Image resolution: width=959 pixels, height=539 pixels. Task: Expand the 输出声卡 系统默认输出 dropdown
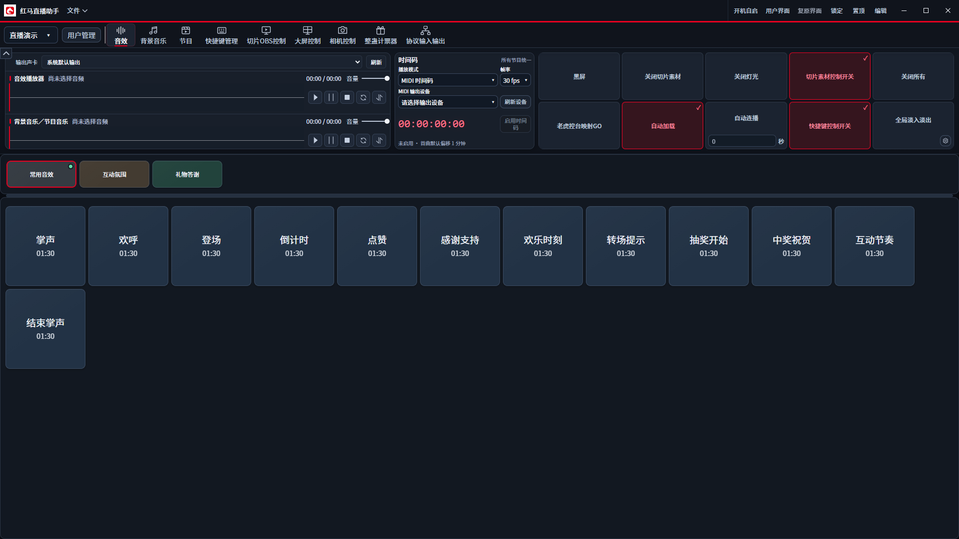tap(202, 62)
